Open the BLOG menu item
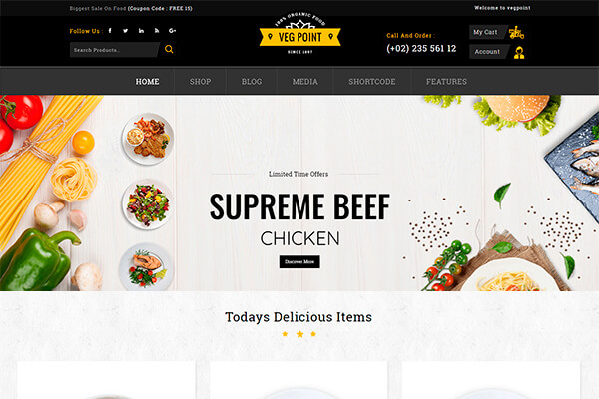The width and height of the screenshot is (599, 399). (252, 82)
